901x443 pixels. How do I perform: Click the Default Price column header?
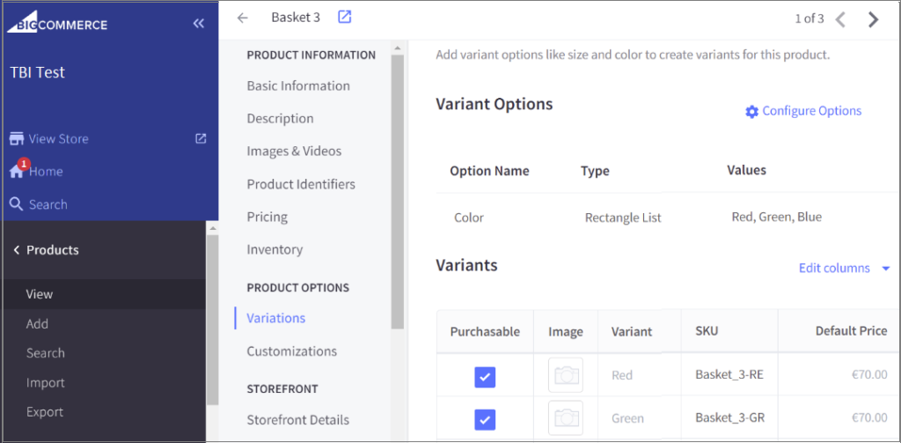(x=851, y=331)
